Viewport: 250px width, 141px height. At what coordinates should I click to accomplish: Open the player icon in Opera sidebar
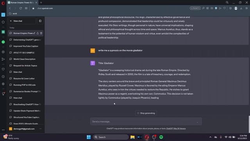pyautogui.click(x=3, y=52)
